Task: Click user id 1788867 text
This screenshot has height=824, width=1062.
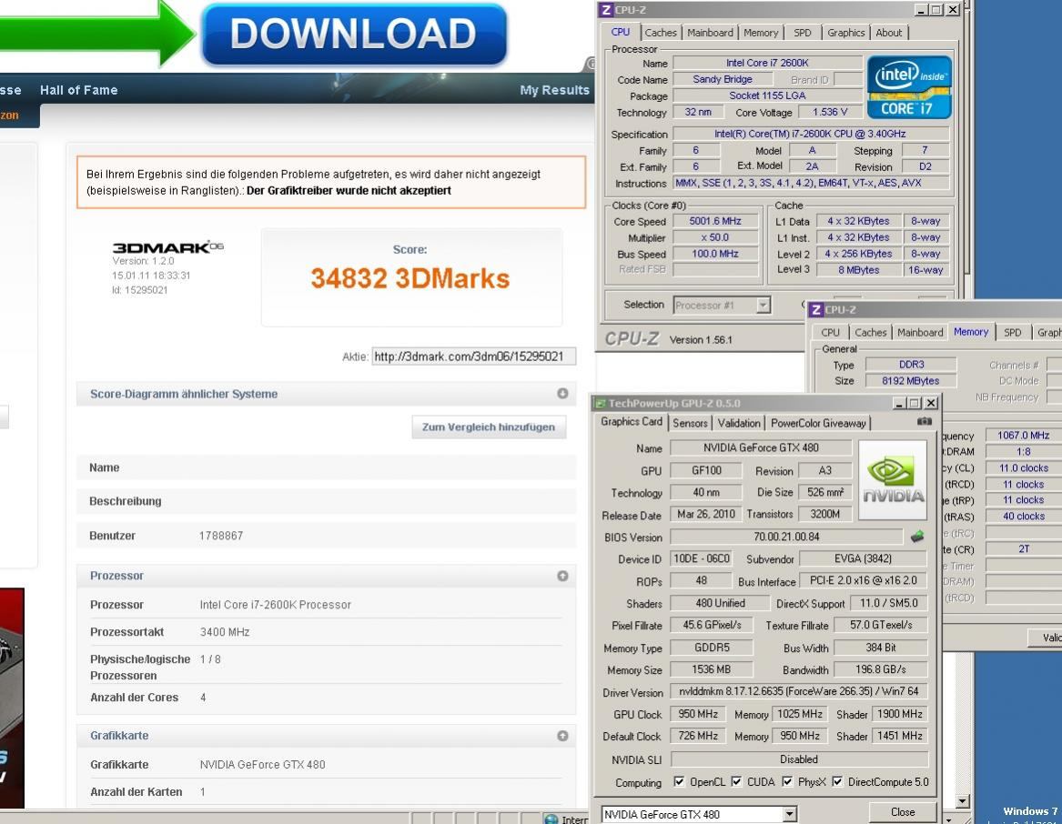Action: click(x=221, y=536)
